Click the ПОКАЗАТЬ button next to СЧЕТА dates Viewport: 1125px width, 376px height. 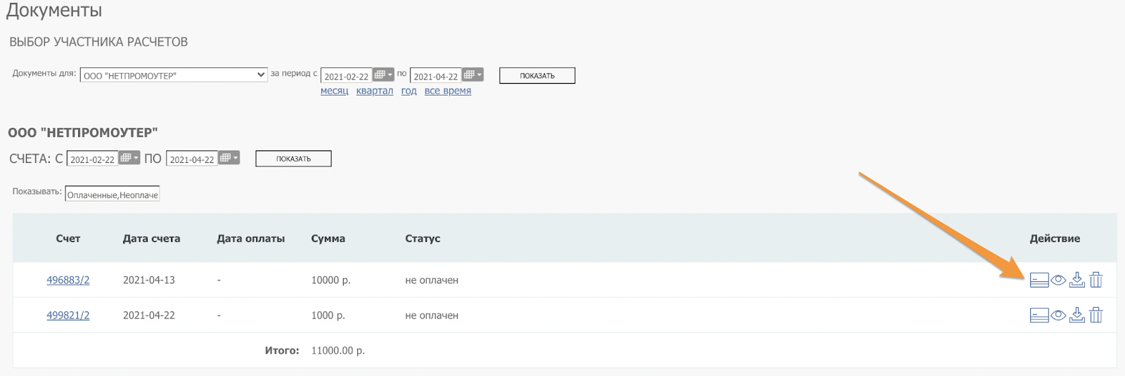(x=293, y=159)
